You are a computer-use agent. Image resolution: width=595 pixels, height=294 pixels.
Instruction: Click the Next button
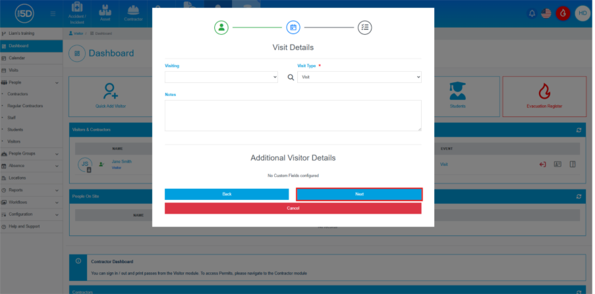coord(359,194)
